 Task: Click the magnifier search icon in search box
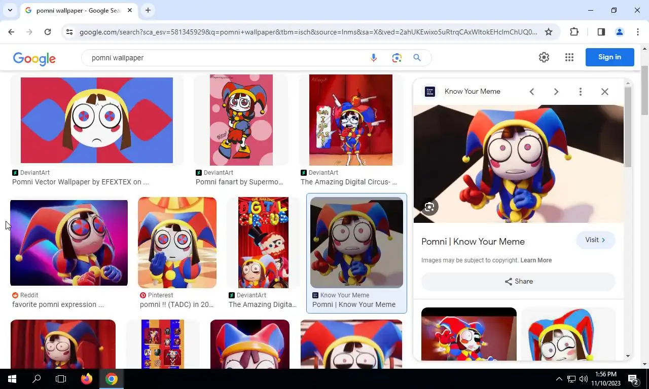tap(417, 58)
